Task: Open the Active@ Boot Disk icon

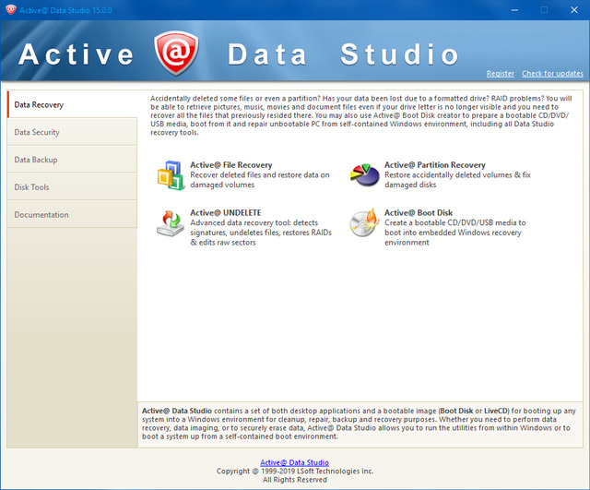Action: click(364, 223)
